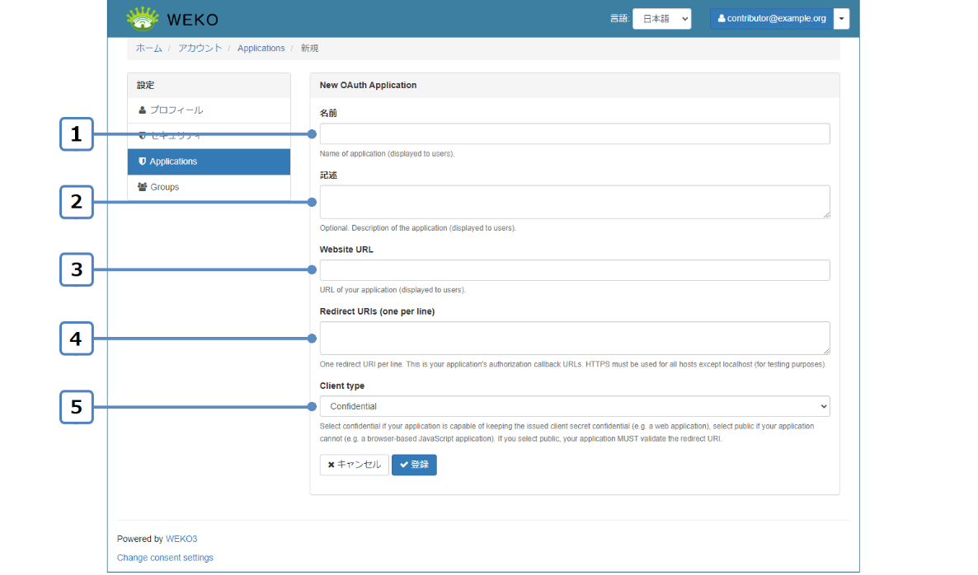Open the language selector dropdown

tap(661, 19)
